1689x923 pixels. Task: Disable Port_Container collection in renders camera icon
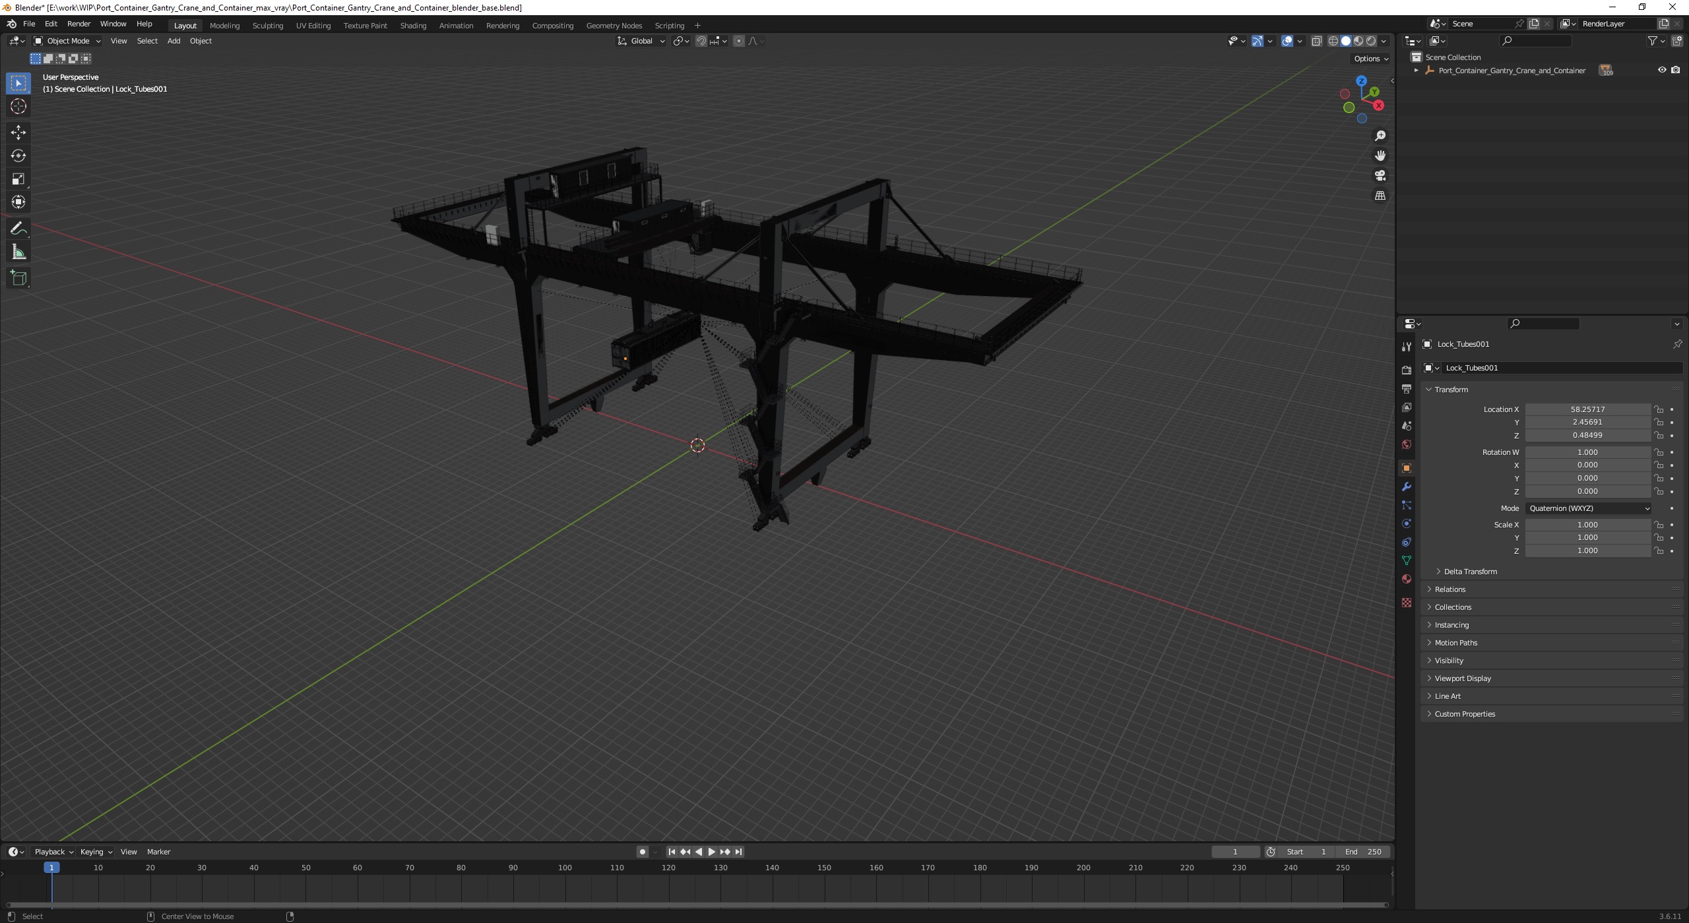coord(1675,70)
